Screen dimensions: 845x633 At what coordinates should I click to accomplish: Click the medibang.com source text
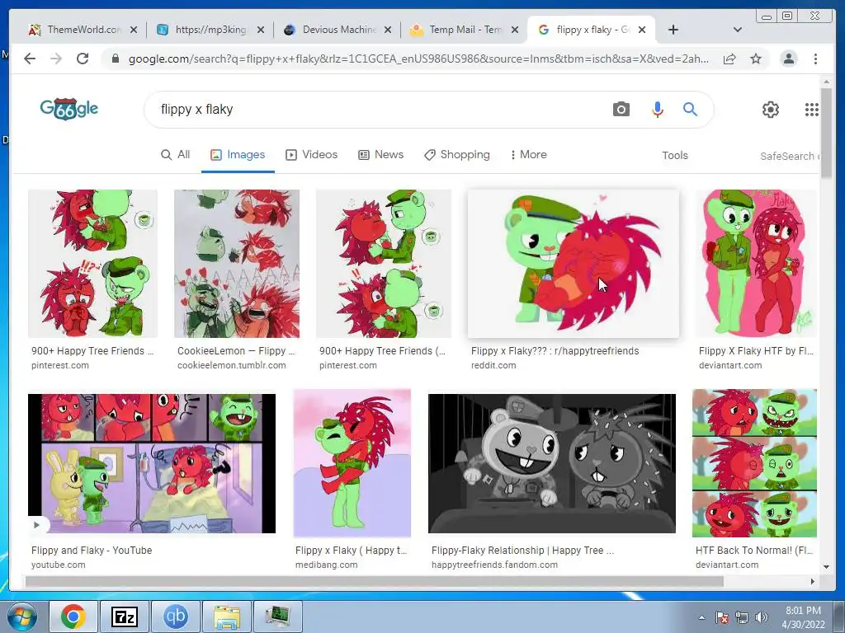(x=326, y=565)
